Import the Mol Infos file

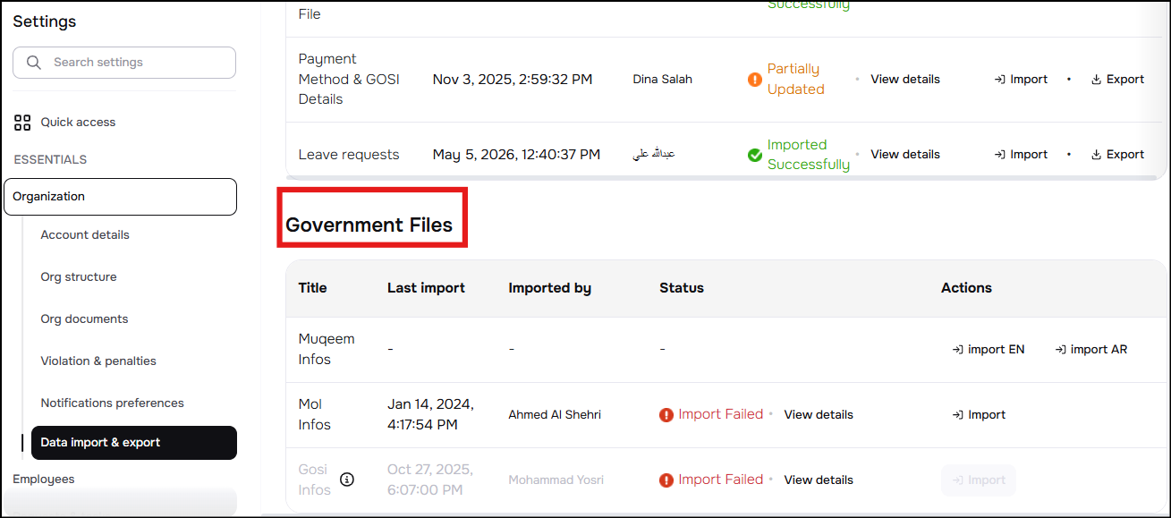(979, 415)
